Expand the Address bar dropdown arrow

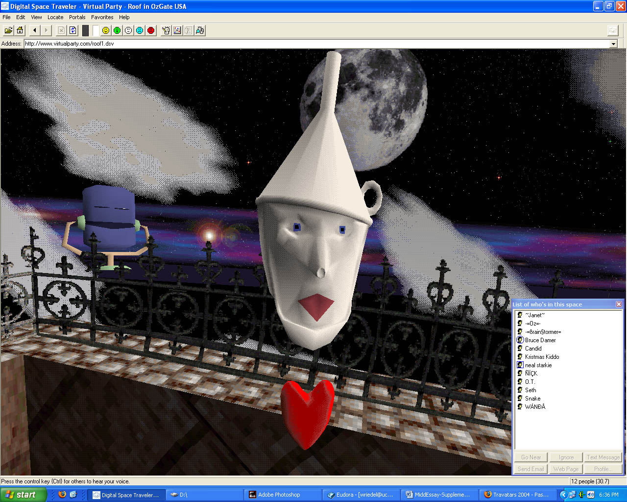tap(613, 44)
